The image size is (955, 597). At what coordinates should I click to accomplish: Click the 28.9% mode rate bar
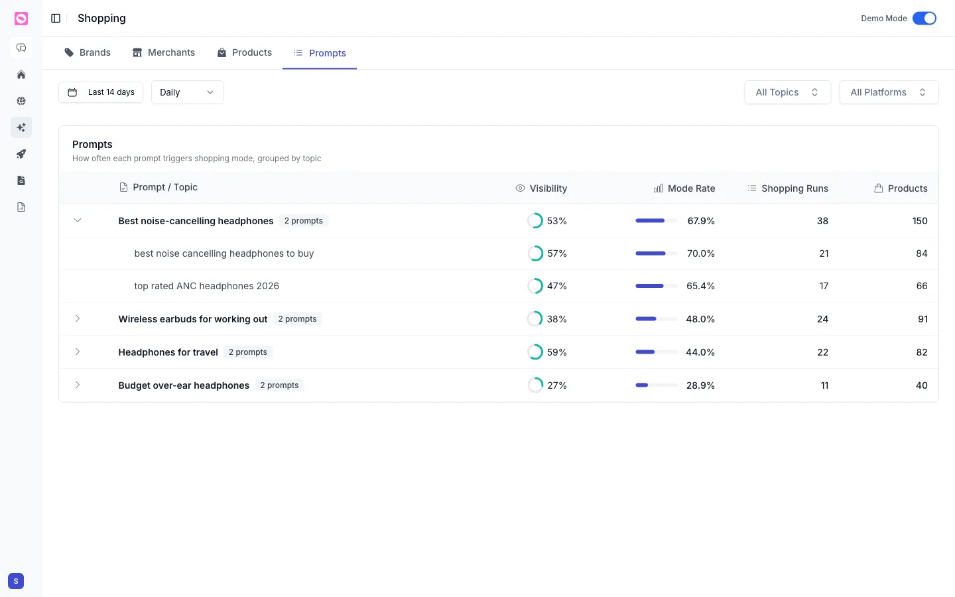657,385
